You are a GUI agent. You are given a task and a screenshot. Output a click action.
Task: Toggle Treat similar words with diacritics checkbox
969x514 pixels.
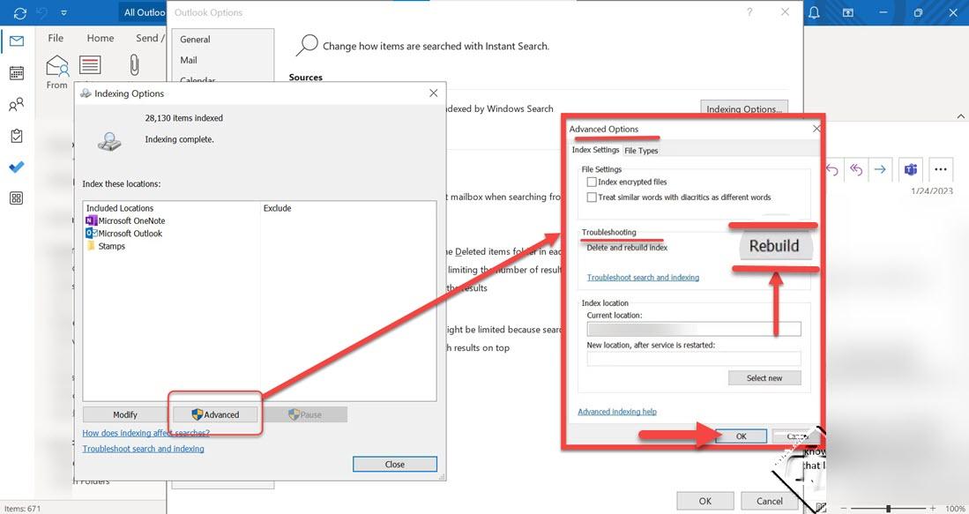(592, 197)
